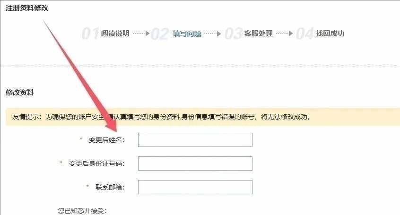Click arrow between 阅读说明 and 填写问题
This screenshot has height=215, width=400.
[141, 34]
